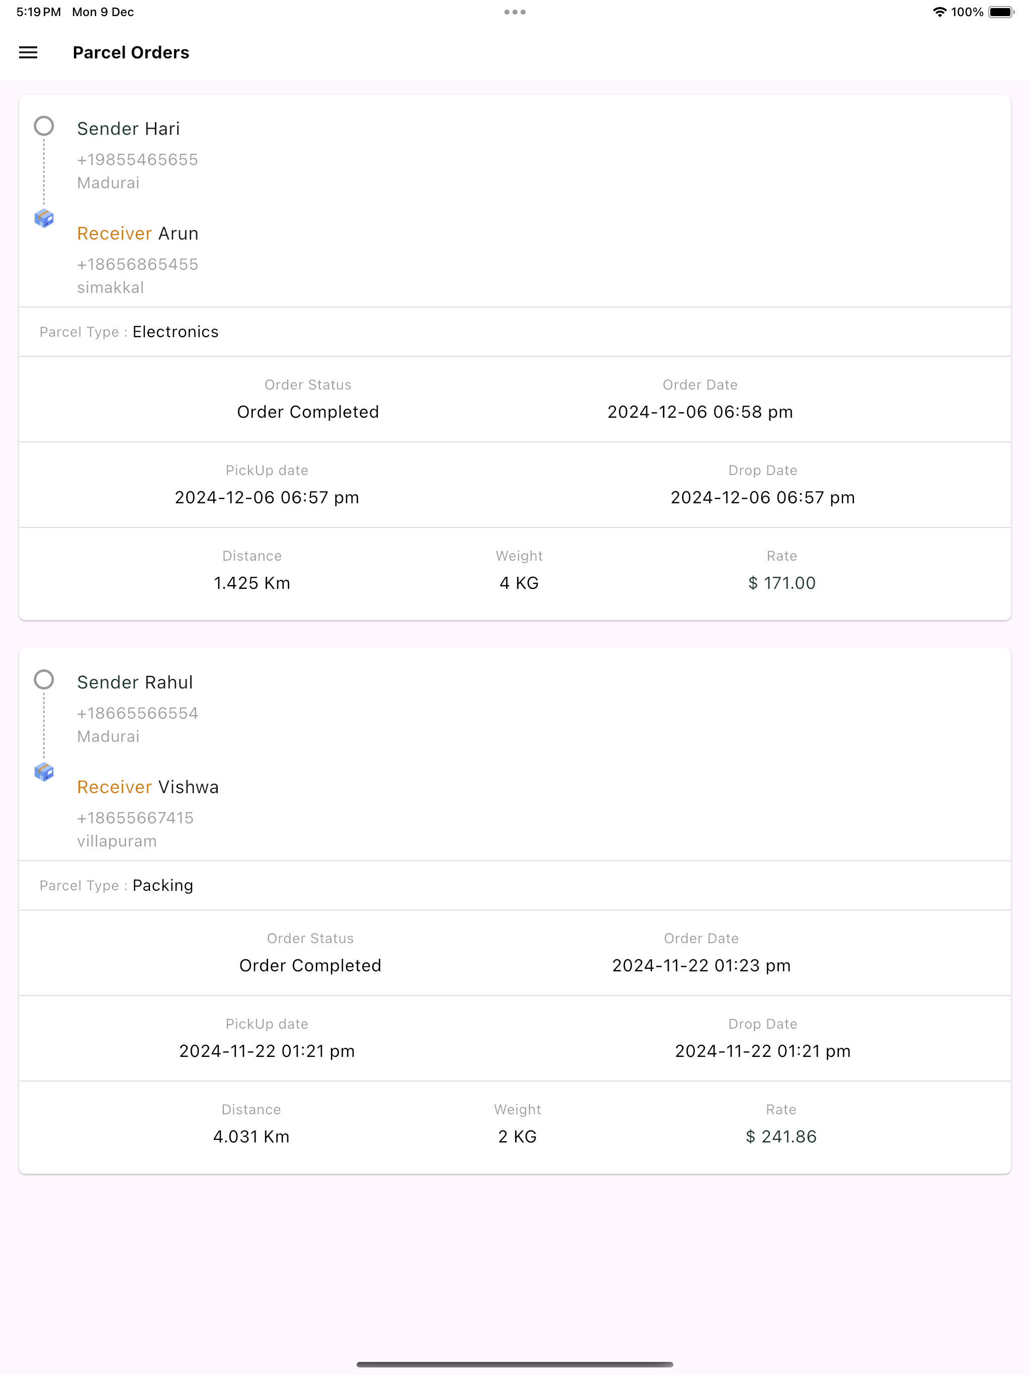Open the Packing parcel type row
1030x1375 pixels.
point(515,886)
